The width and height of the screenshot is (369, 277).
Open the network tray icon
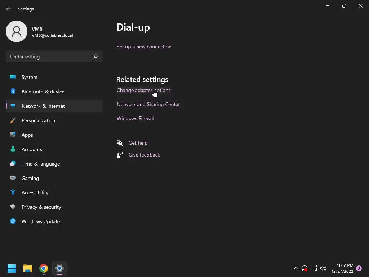[314, 268]
